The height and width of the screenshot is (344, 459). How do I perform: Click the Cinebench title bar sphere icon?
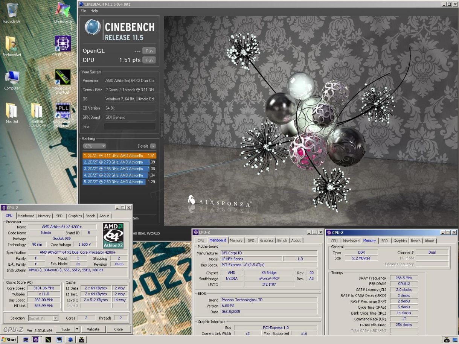(x=81, y=4)
